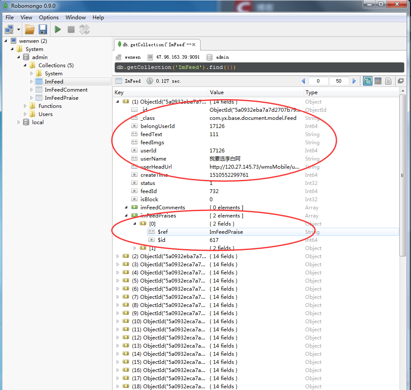This screenshot has width=411, height=390.
Task: Click the skip value field showing 0
Action: (x=318, y=81)
